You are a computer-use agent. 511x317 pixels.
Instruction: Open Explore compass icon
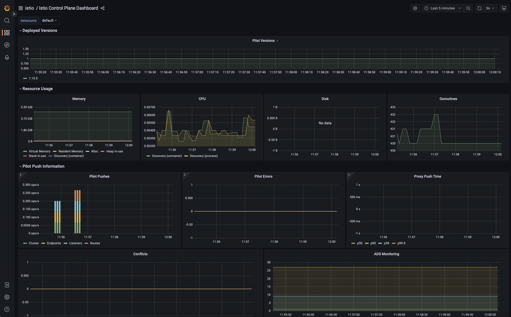click(7, 45)
